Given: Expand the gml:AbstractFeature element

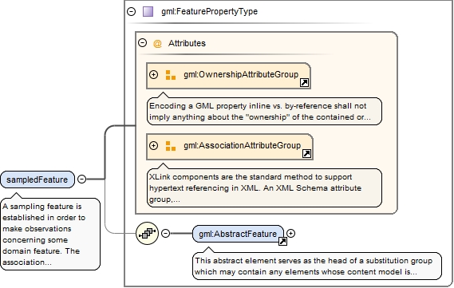Looking at the screenshot, I should [290, 233].
